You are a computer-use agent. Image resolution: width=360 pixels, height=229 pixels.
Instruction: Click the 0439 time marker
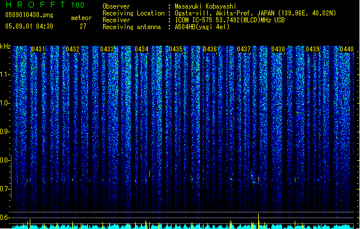pyautogui.click(x=312, y=49)
